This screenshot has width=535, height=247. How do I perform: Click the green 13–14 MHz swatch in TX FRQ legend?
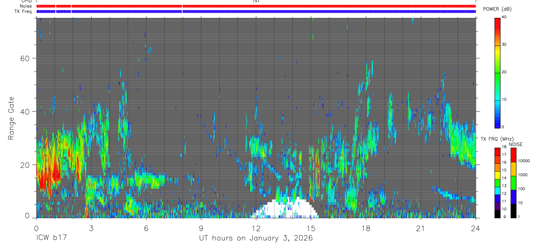[x=497, y=183]
